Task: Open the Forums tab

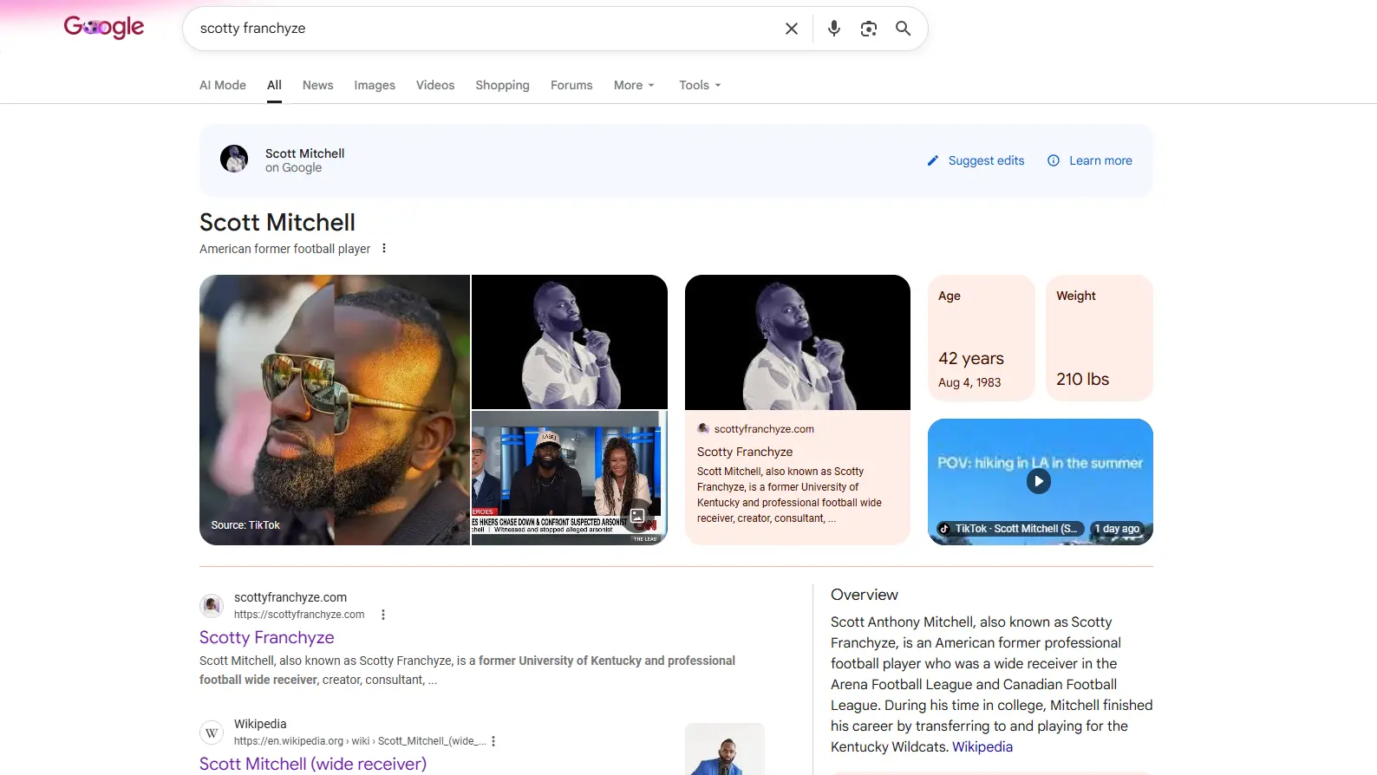Action: coord(571,85)
